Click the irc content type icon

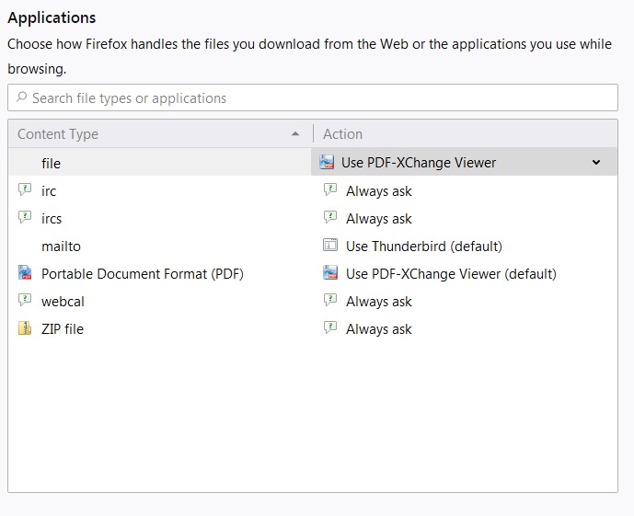[25, 190]
